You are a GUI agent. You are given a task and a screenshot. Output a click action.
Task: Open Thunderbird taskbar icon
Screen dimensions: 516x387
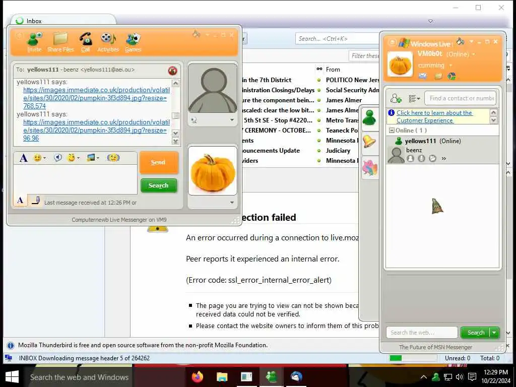[x=296, y=376]
